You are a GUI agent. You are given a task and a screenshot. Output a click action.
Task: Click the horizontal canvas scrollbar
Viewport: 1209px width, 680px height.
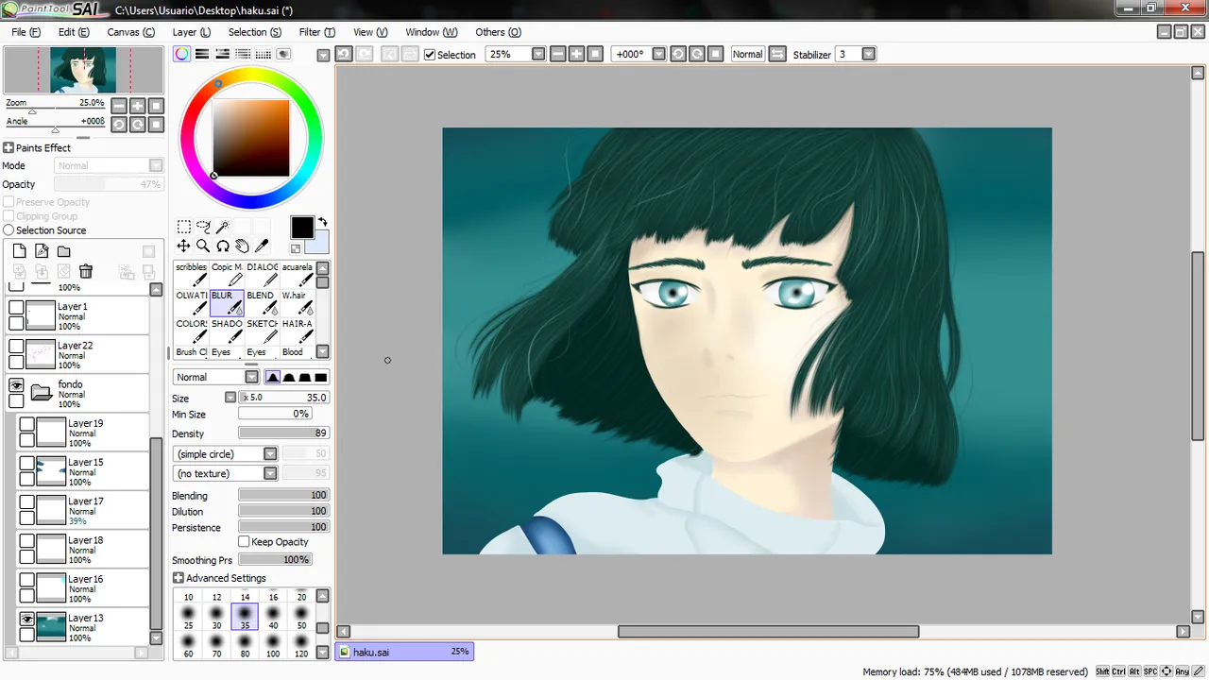768,632
